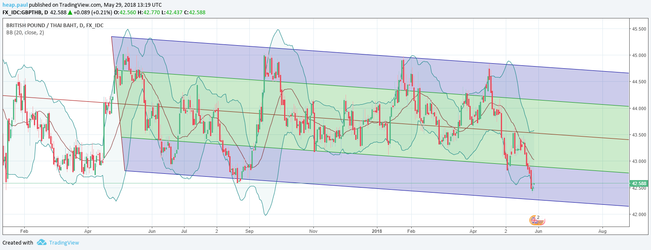Image resolution: width=651 pixels, height=250 pixels.
Task: Click the 44.000 price axis label
Action: click(640, 108)
